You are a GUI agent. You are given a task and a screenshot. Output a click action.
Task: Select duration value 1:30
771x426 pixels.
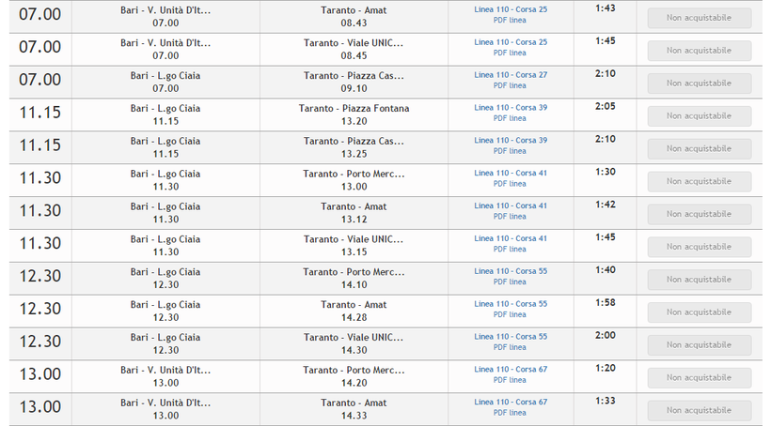(x=606, y=172)
